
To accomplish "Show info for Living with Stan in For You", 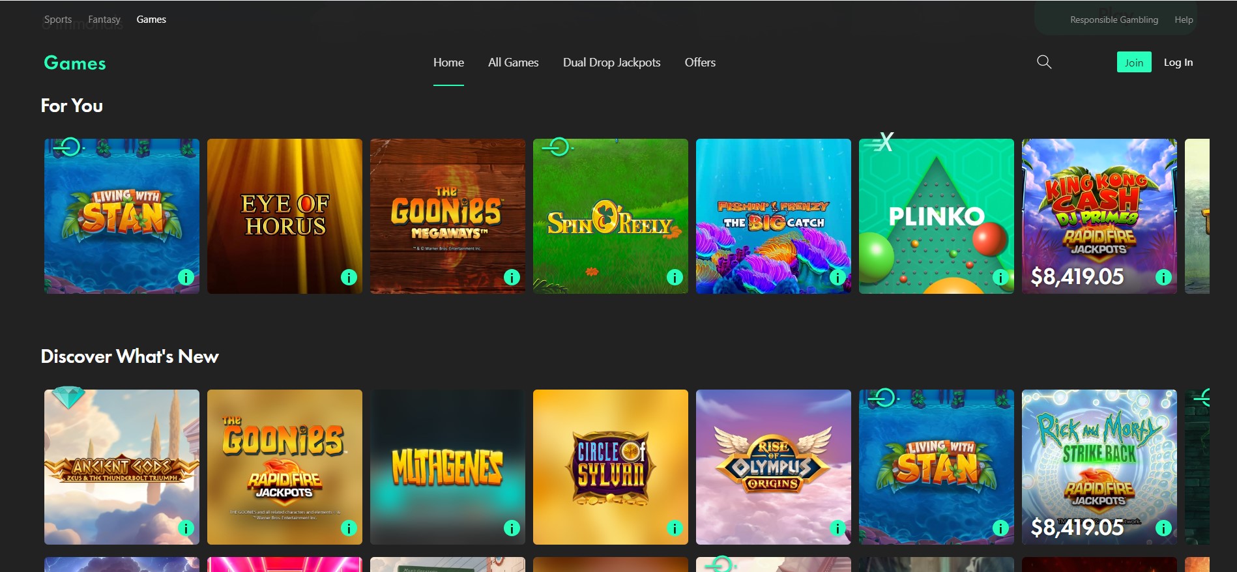I will coord(186,278).
